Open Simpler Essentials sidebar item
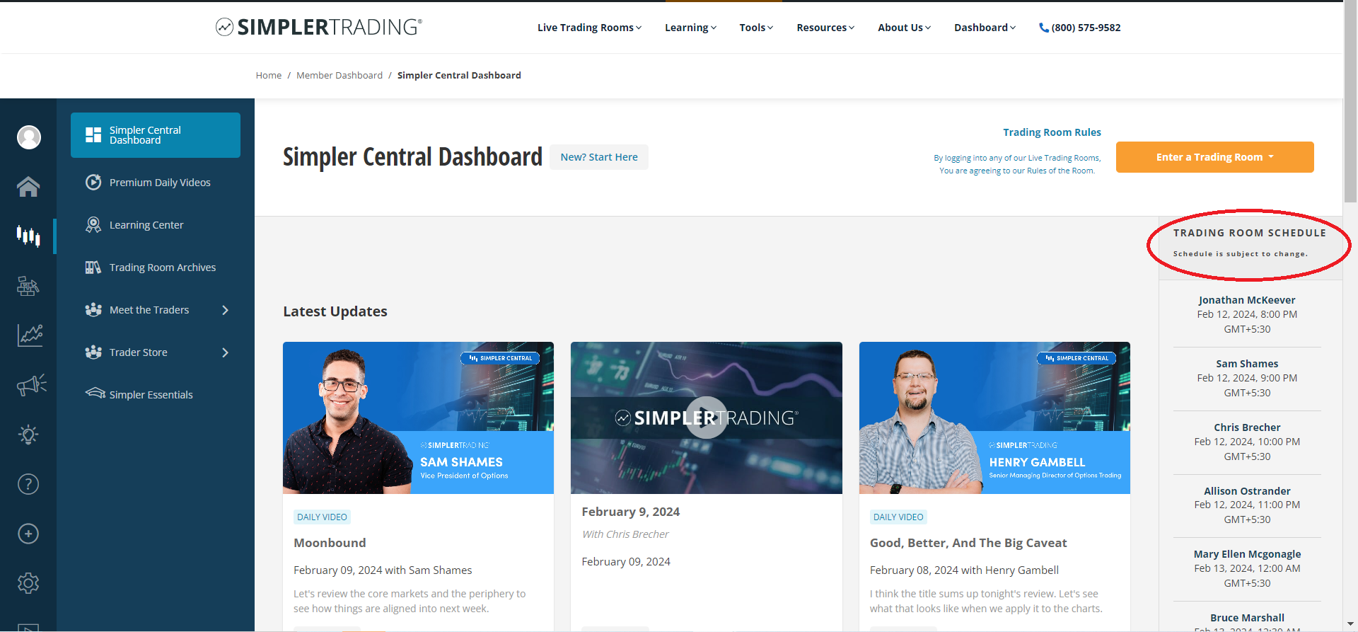The height and width of the screenshot is (632, 1358). 156,395
